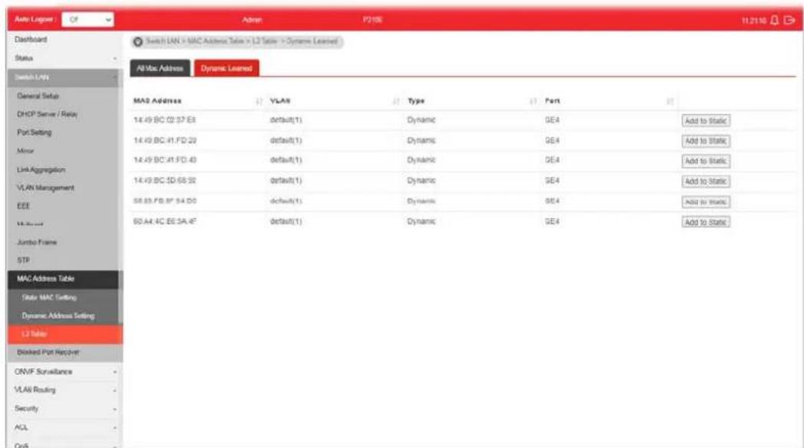The height and width of the screenshot is (448, 804).
Task: Click the P2100 model label in top bar
Action: 373,19
